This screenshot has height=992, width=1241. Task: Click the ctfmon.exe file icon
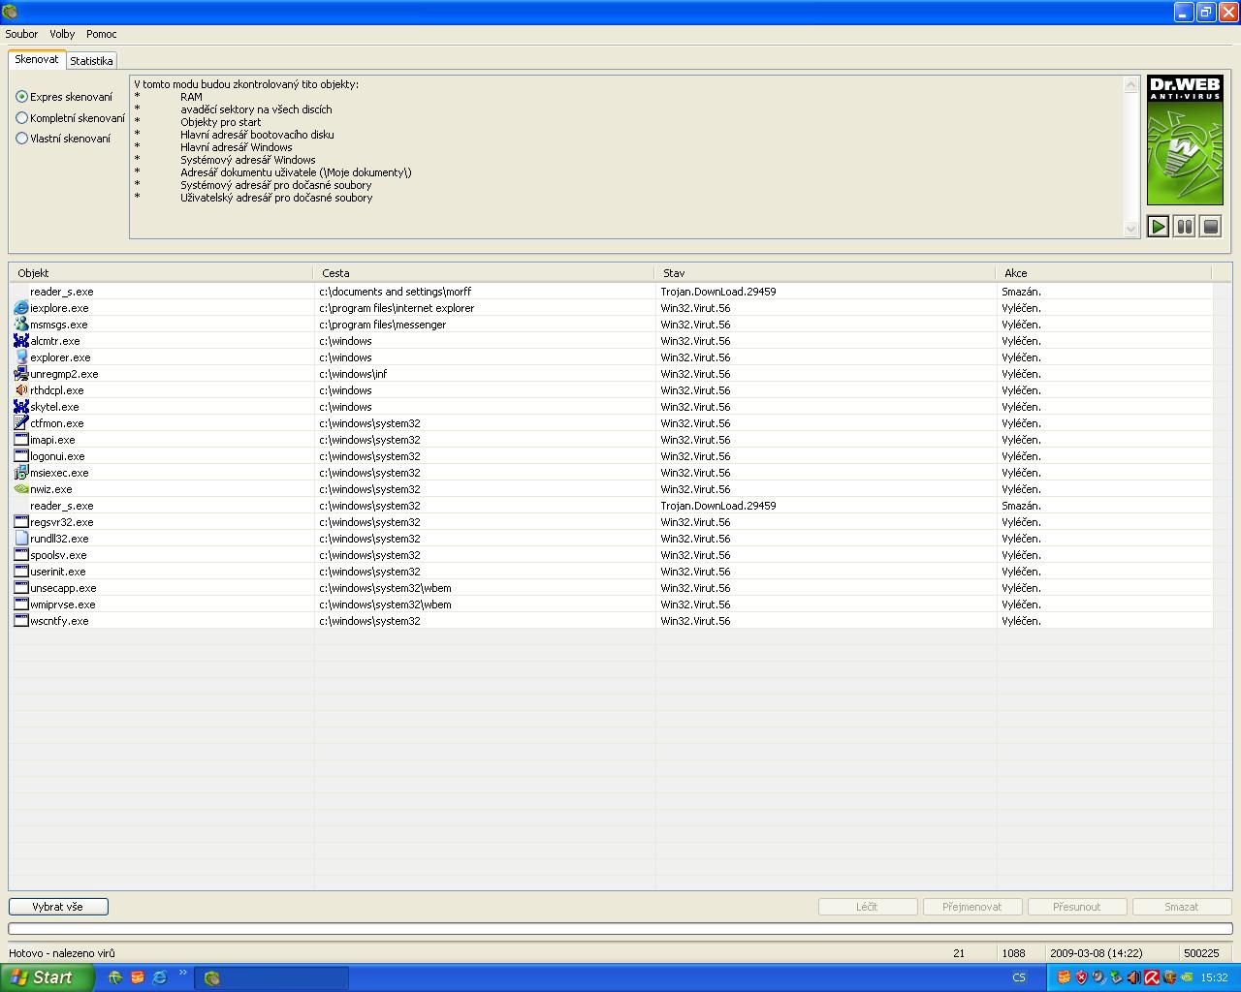[21, 423]
